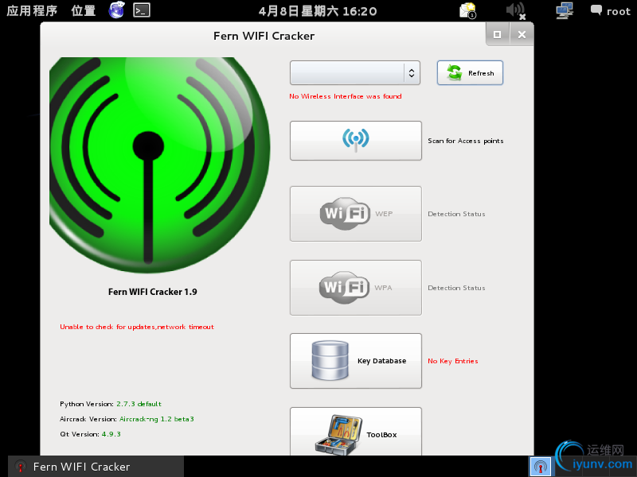The width and height of the screenshot is (637, 477).
Task: Click the WEP 'Detection Status' label
Action: 456,214
